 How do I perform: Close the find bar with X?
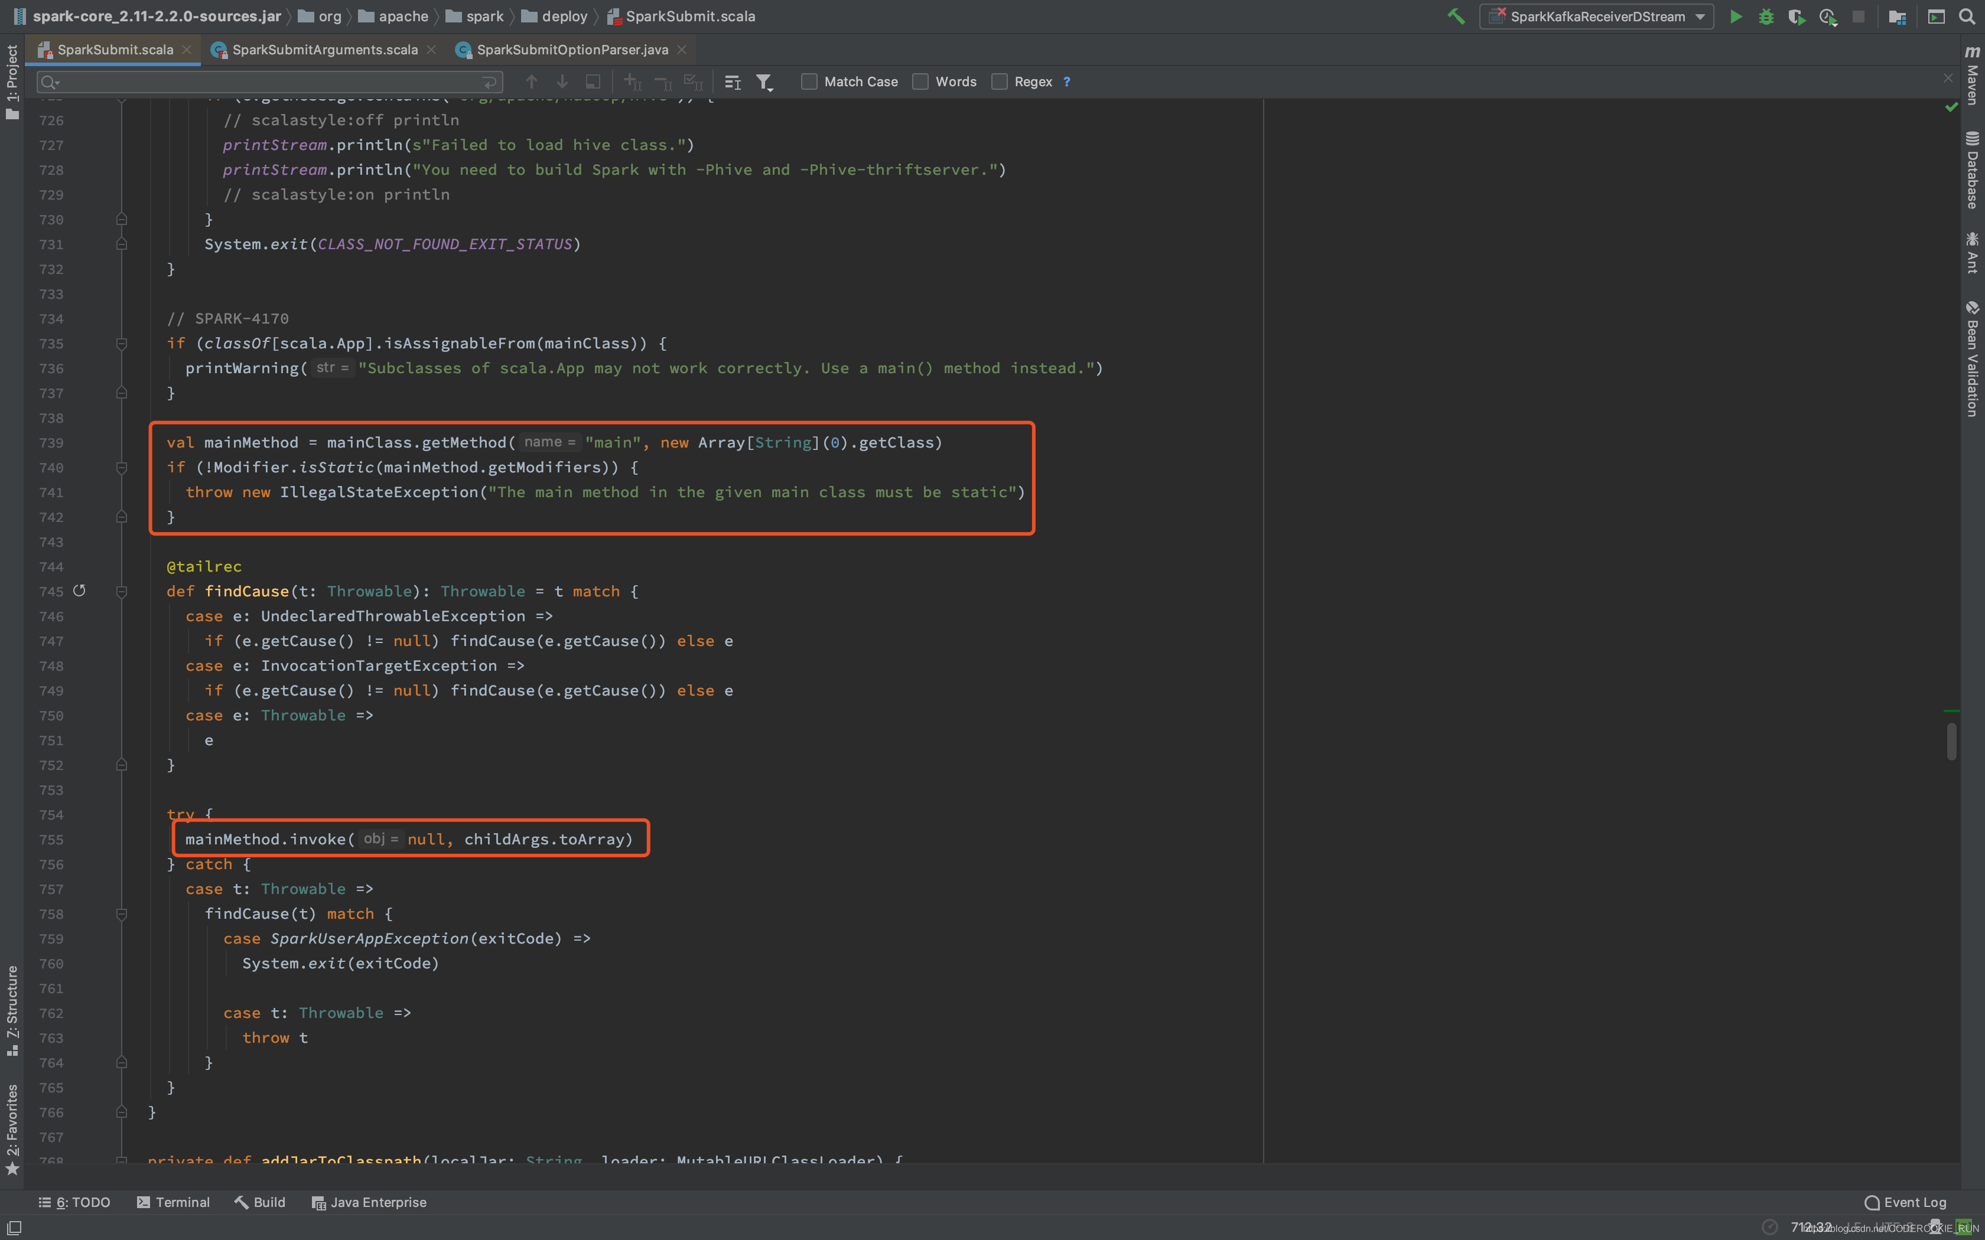point(1948,78)
